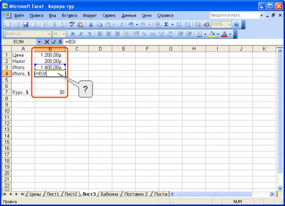Cancel the formula with the red X

point(47,42)
